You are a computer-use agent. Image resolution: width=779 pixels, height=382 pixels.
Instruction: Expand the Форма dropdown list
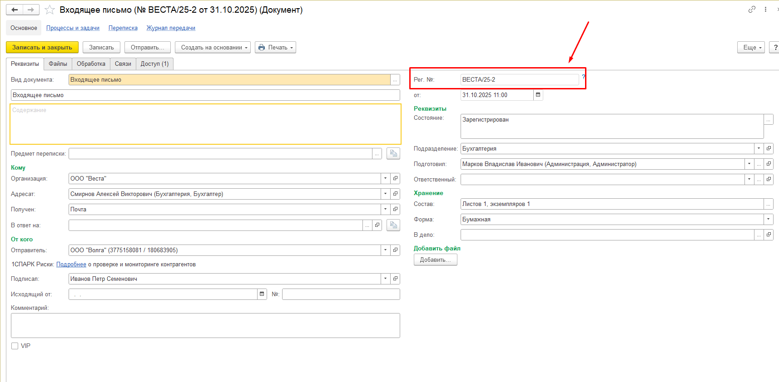(769, 219)
